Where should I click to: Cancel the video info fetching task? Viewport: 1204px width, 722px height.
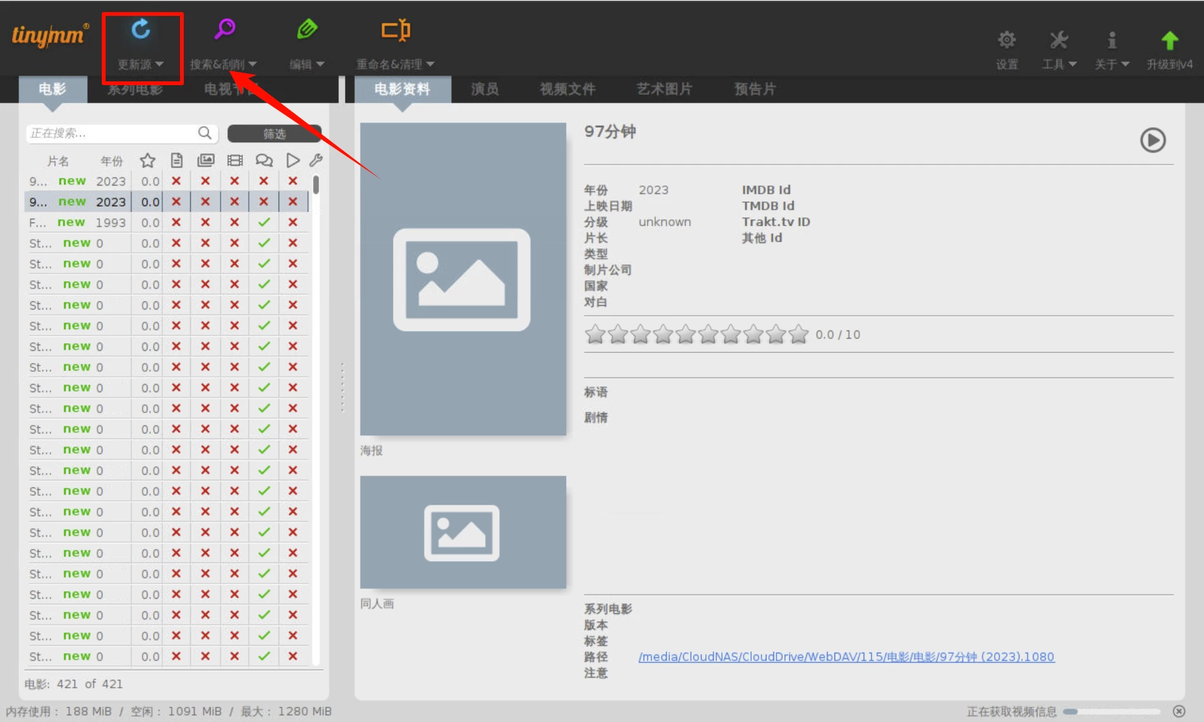pos(1179,711)
